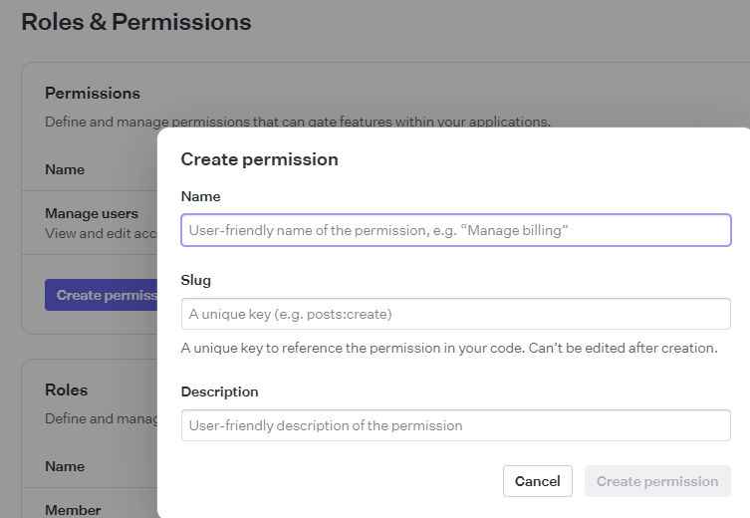This screenshot has width=750, height=518.
Task: Click the Slug field label
Action: tap(195, 280)
